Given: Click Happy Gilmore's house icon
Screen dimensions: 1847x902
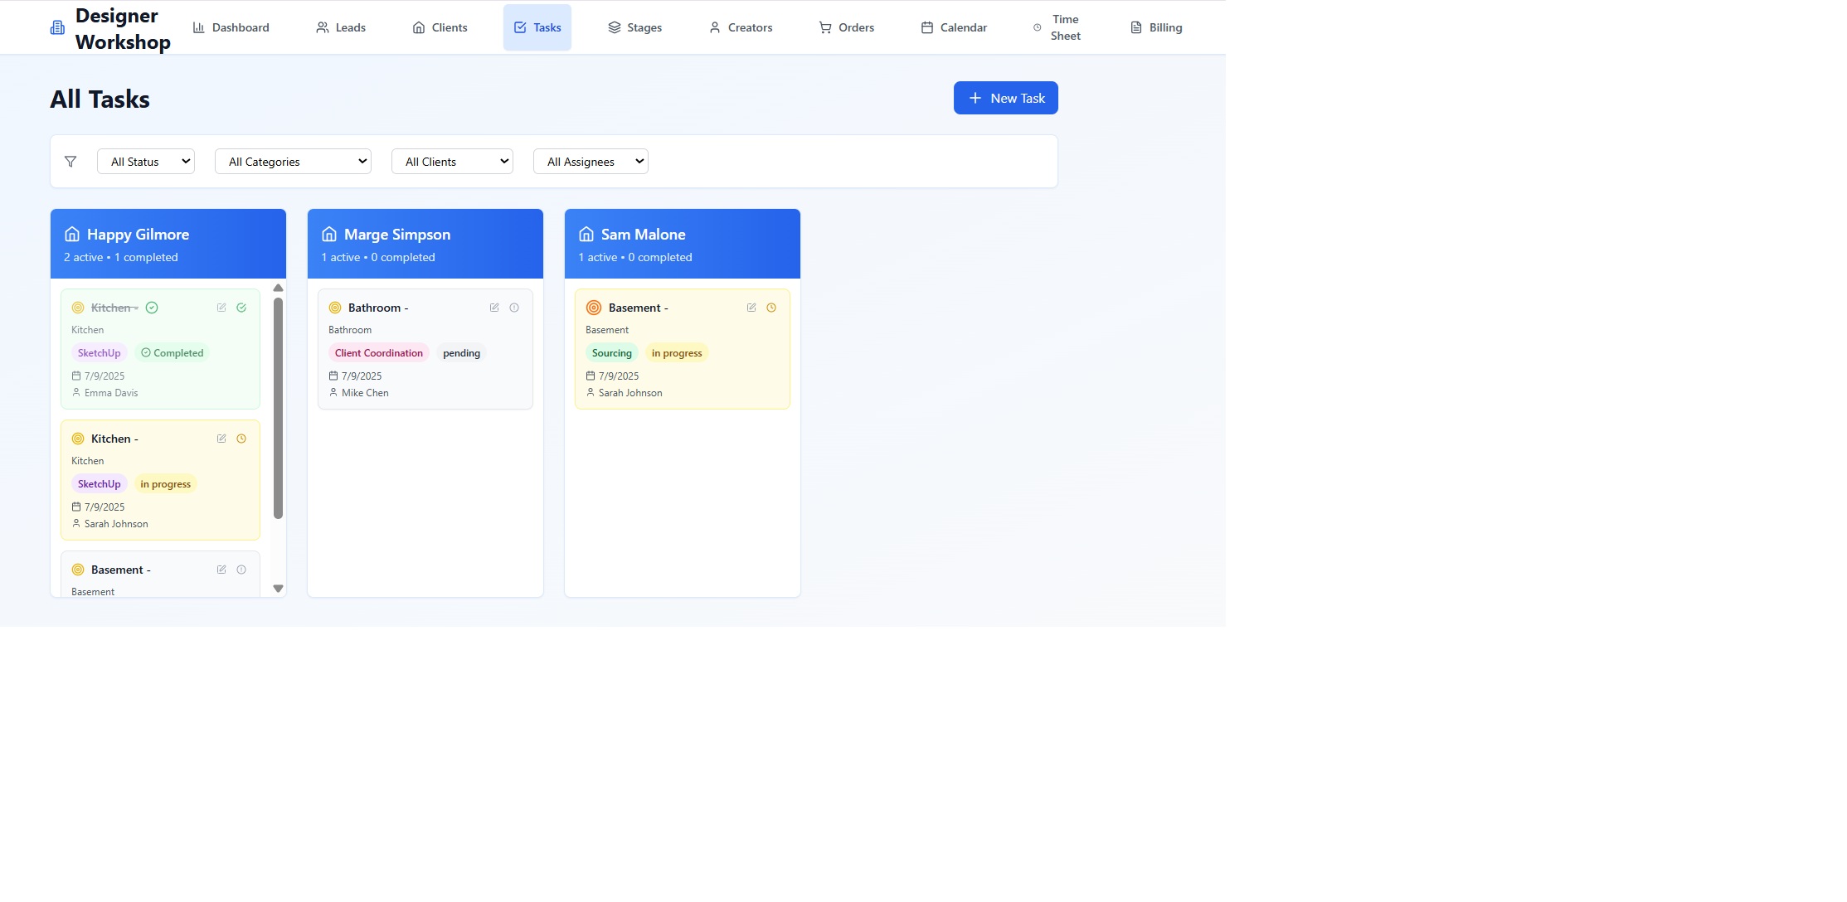Looking at the screenshot, I should (72, 235).
